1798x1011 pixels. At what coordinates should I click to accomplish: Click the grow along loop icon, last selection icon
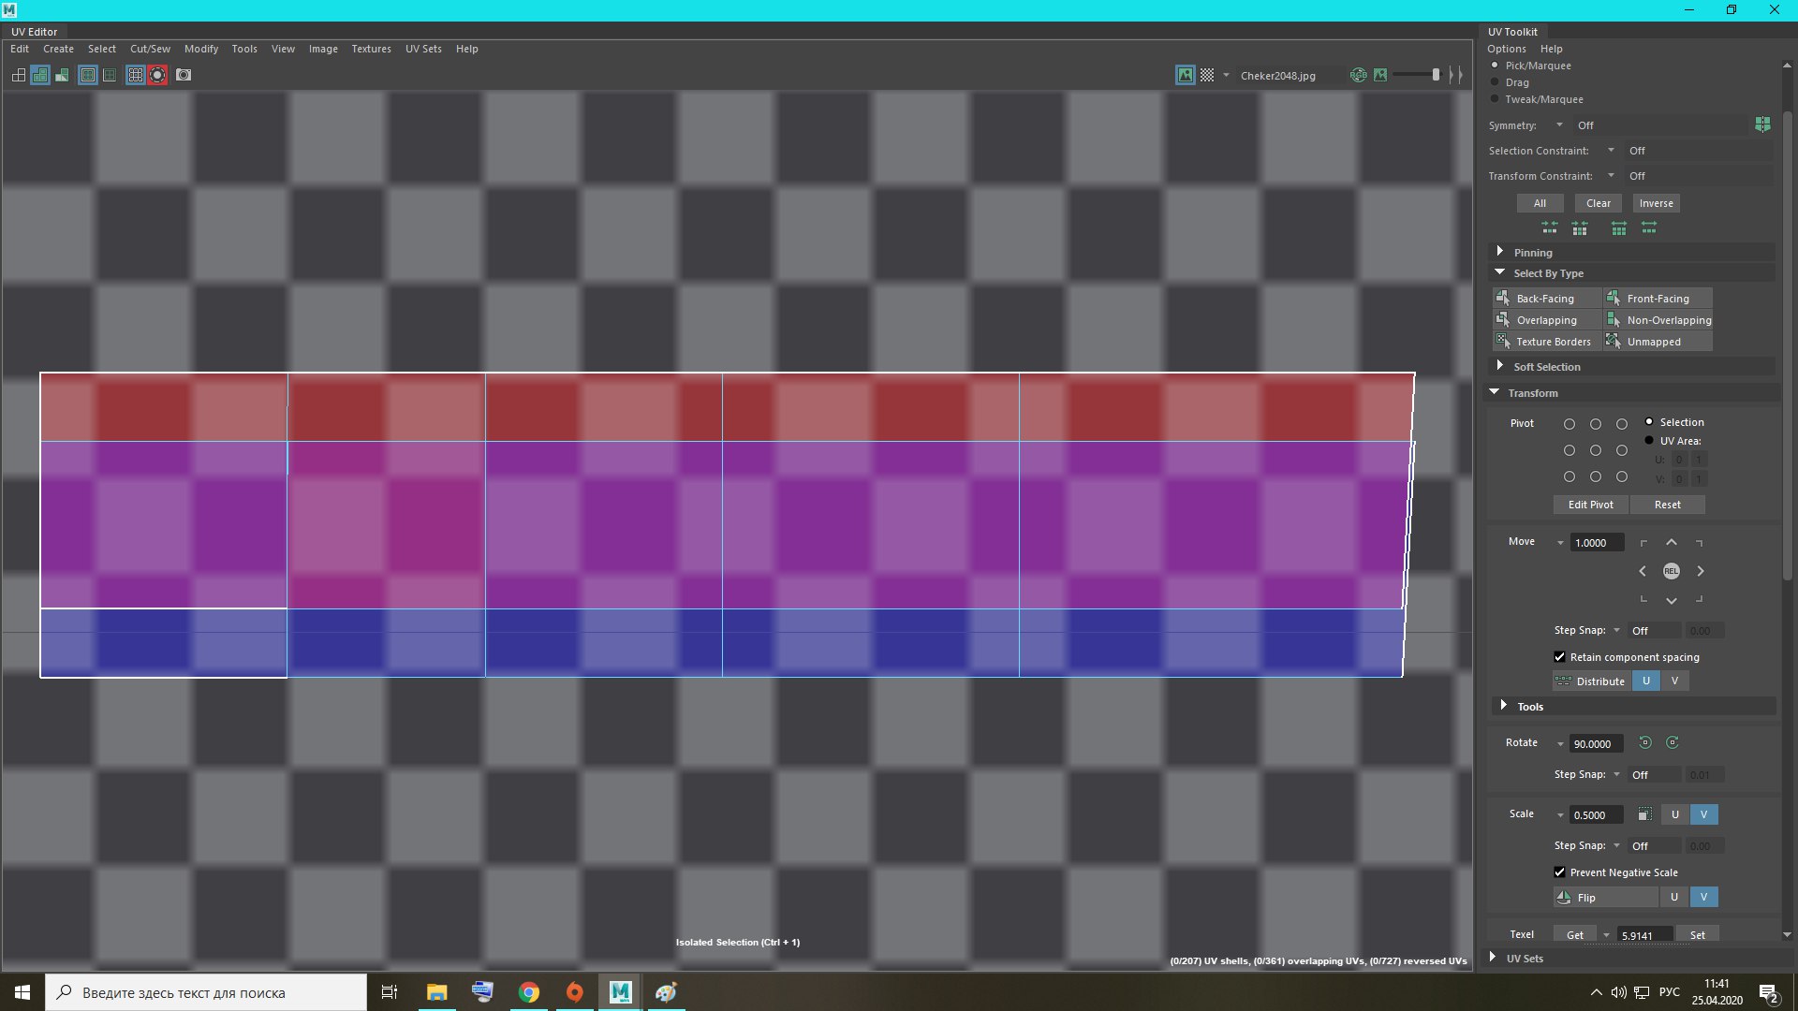pyautogui.click(x=1649, y=227)
